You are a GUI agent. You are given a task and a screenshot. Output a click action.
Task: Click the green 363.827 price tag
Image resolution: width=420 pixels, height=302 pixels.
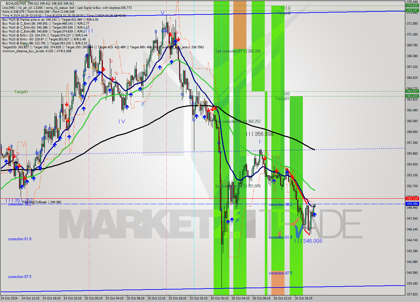point(412,91)
